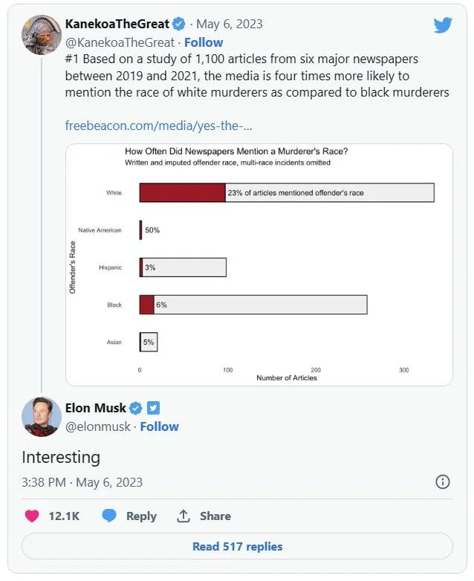
Task: Click the red White bar segment in chart
Action: (182, 192)
